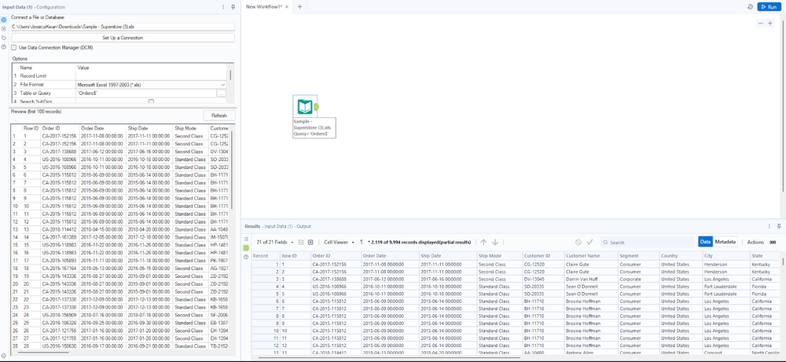Viewport: 786px width, 362px height.
Task: Select the New Workflow1 tab
Action: [266, 6]
